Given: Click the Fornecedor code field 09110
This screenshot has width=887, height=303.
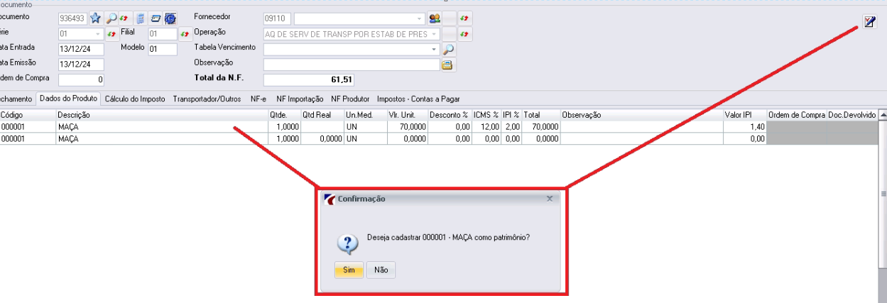Looking at the screenshot, I should tap(277, 18).
